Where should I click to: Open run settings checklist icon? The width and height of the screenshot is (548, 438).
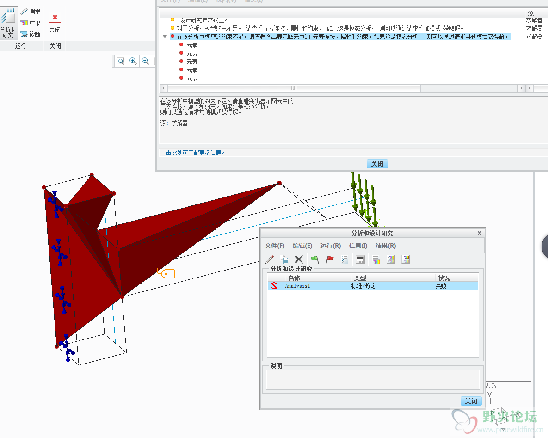345,259
